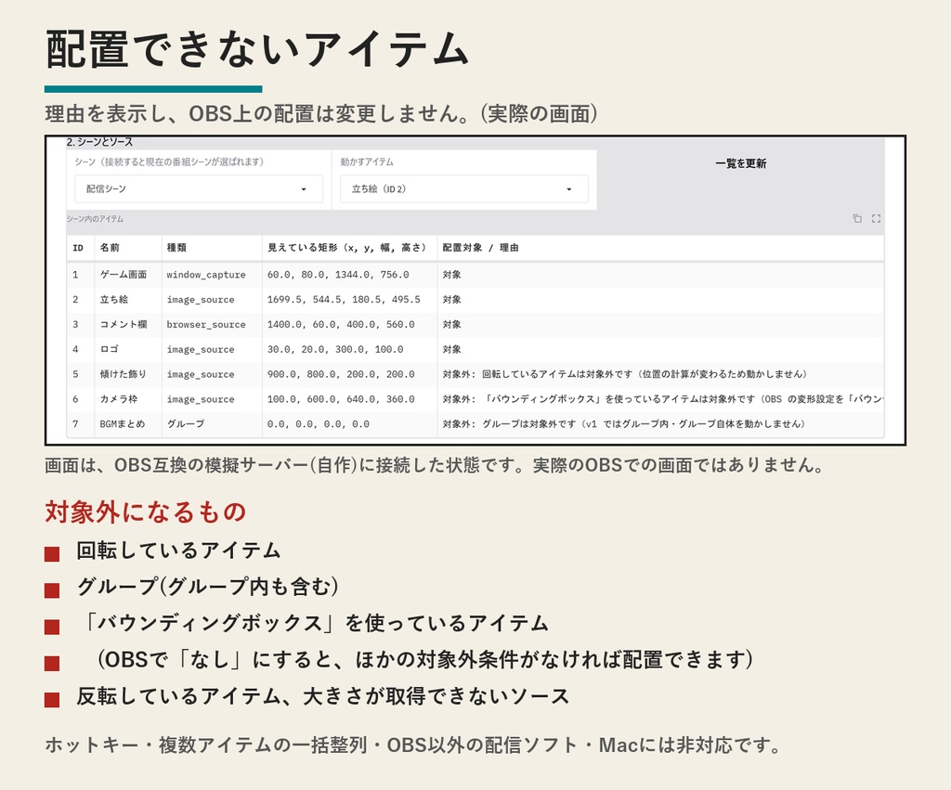Select the 傾けた飾り name cell
Screen dimensions: 951x790
click(128, 374)
